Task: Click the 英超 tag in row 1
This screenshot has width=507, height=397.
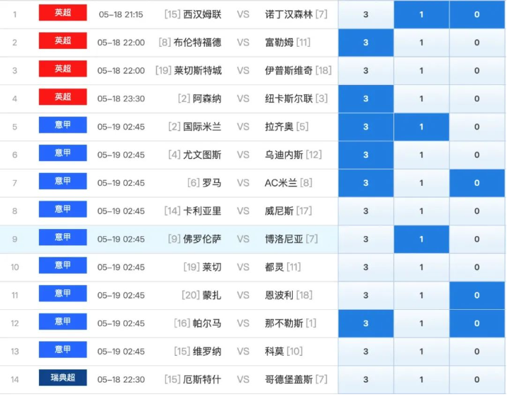Action: click(62, 13)
